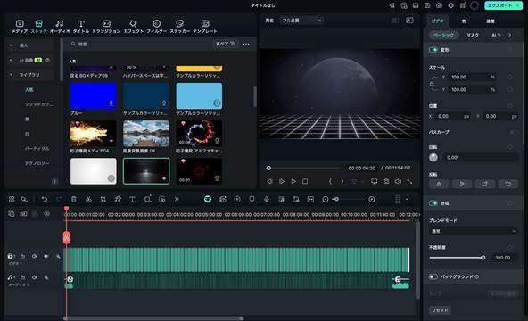The height and width of the screenshot is (321, 528).
Task: Open the 速度 speed properties tab
Action: [491, 21]
